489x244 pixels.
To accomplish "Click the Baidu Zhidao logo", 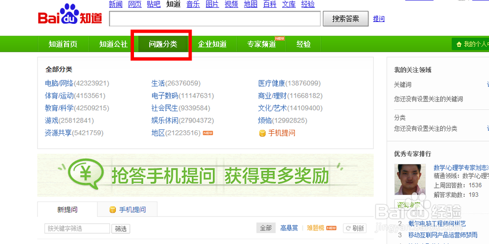I will [x=70, y=14].
